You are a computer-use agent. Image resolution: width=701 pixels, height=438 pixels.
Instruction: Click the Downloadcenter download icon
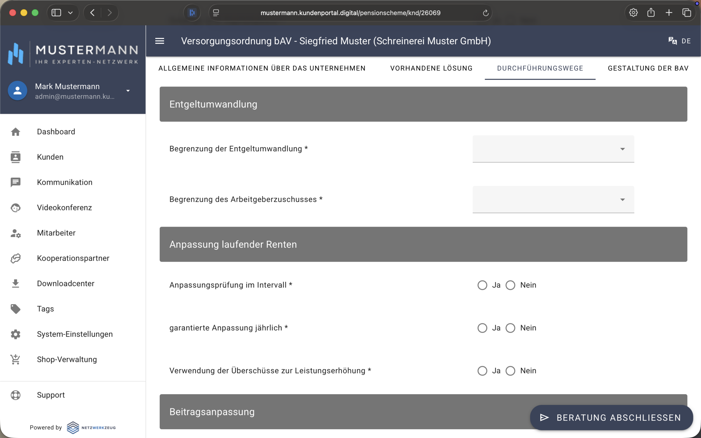(16, 284)
